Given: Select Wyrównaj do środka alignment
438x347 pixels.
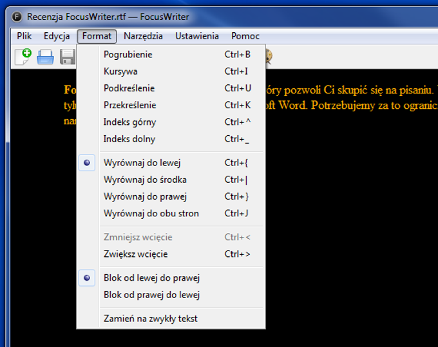Looking at the screenshot, I should pos(171,180).
